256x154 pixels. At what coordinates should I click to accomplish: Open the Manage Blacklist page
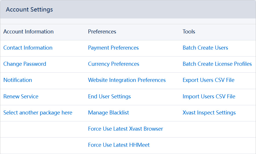point(108,113)
